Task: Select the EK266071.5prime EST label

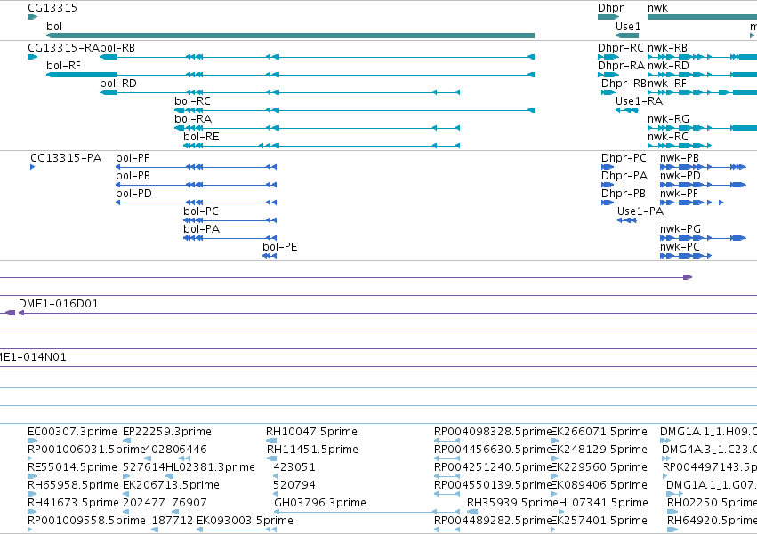Action: (600, 432)
